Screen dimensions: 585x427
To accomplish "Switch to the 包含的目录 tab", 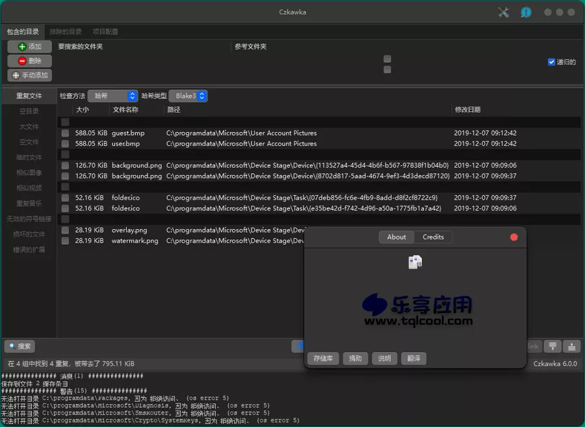I will (x=23, y=32).
